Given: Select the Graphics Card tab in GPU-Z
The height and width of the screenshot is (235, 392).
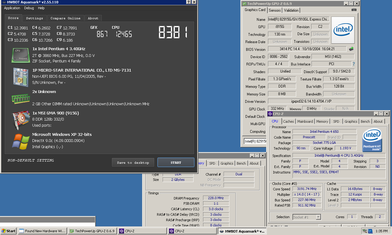Looking at the screenshot, I should (x=255, y=10).
